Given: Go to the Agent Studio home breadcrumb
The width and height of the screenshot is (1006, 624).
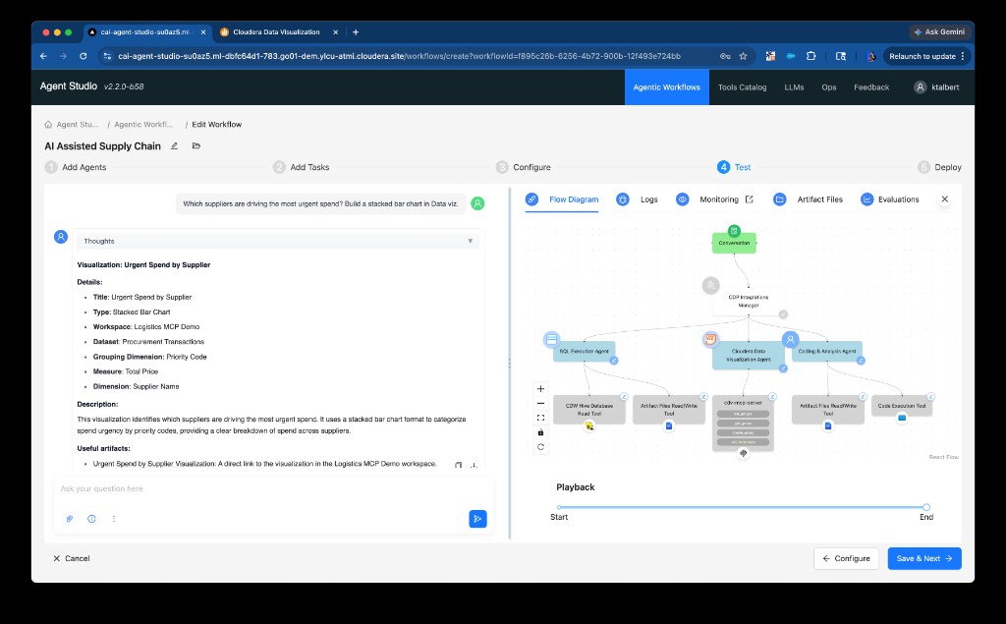Looking at the screenshot, I should point(71,125).
